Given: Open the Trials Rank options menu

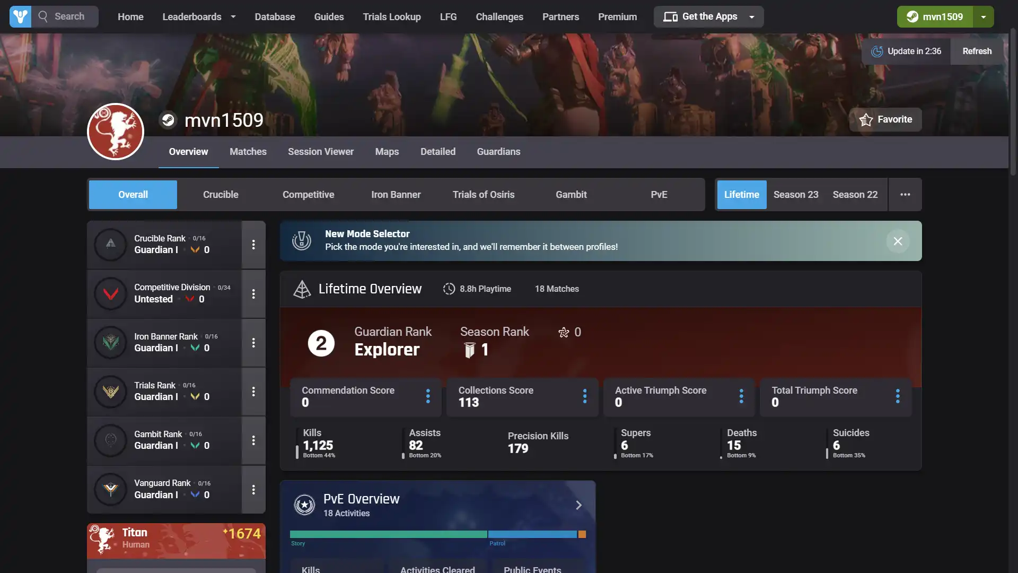Looking at the screenshot, I should pos(253,392).
